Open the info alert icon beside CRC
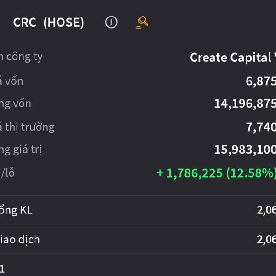 coord(111,22)
